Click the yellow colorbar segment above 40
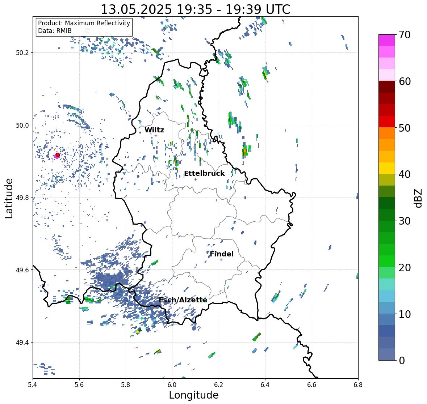The height and width of the screenshot is (404, 427). tap(387, 168)
